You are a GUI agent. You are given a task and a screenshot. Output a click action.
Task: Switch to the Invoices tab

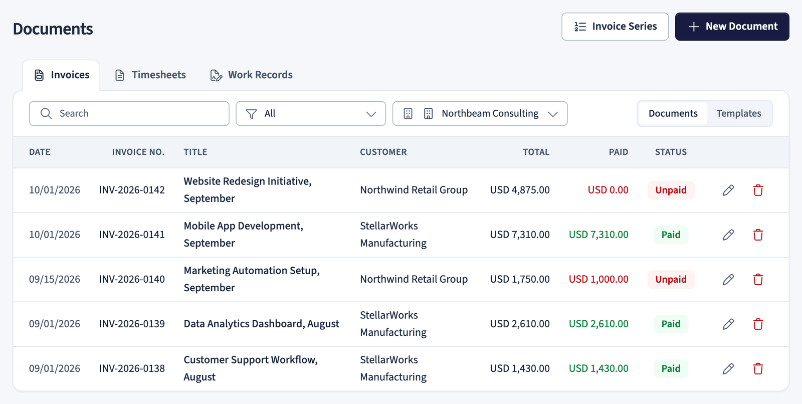point(61,75)
